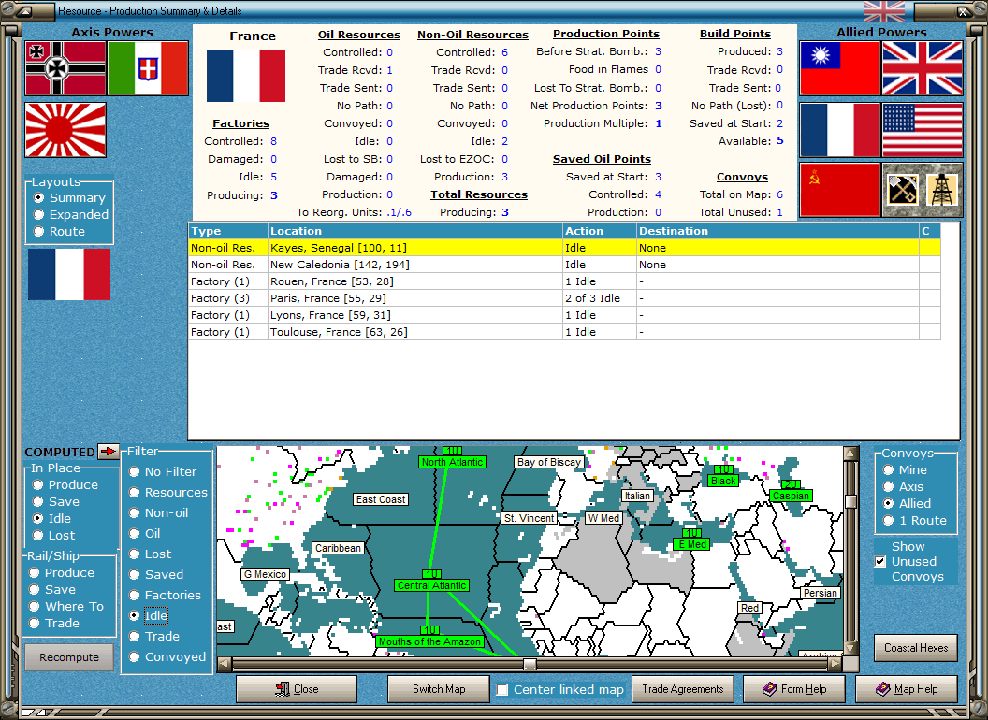Sort by the Location column header

click(415, 231)
